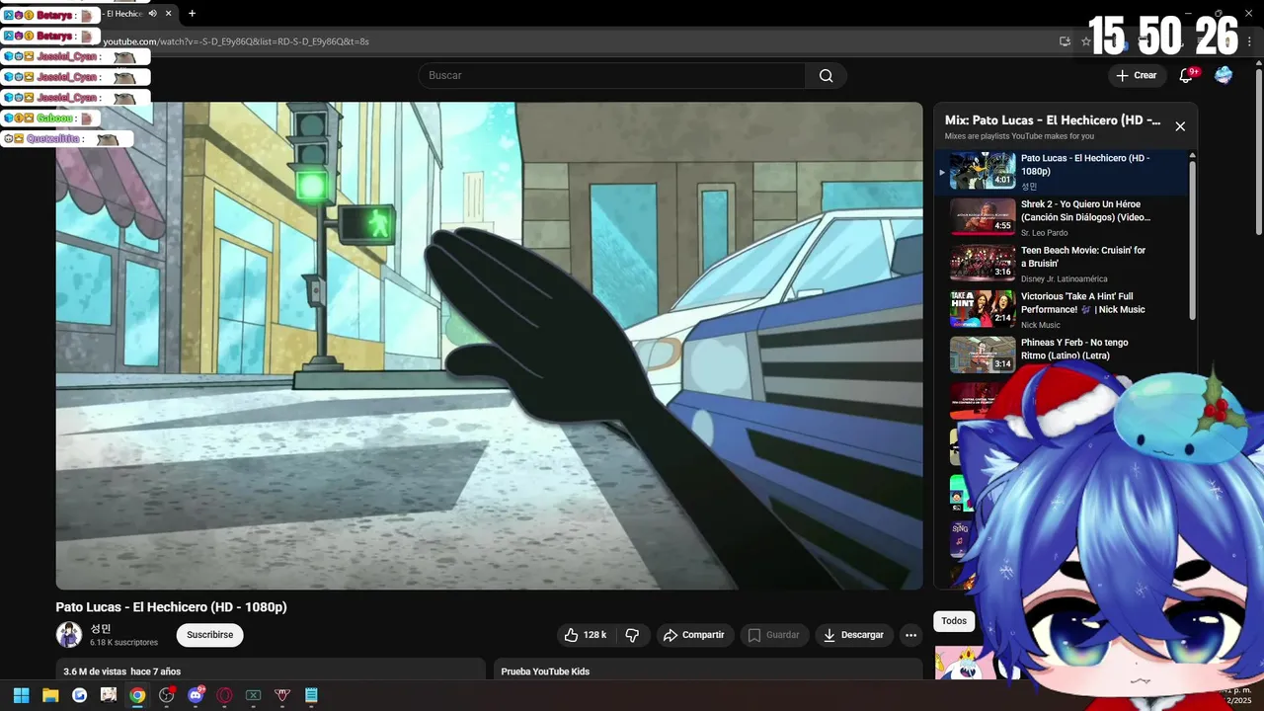Viewport: 1264px width, 711px height.
Task: Select Pato Lucas - El Hechicero playlist item
Action: pyautogui.click(x=1063, y=171)
